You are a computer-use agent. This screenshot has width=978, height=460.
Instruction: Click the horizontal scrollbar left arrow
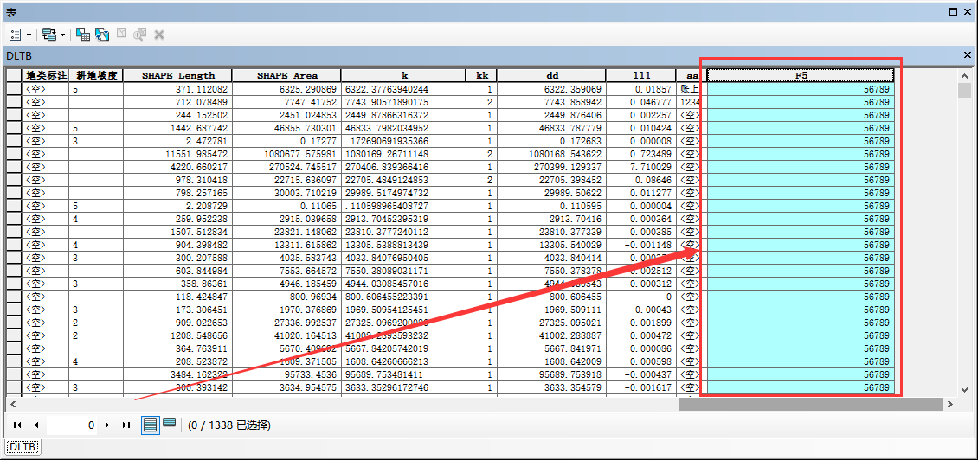[12, 405]
